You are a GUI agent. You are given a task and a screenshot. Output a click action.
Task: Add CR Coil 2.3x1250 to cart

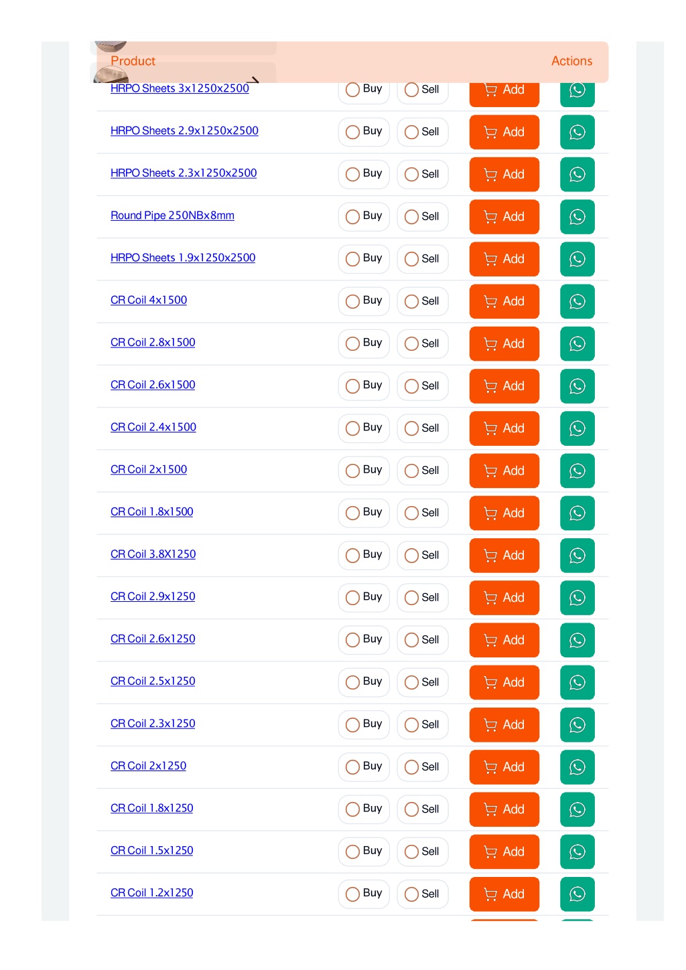pyautogui.click(x=504, y=725)
